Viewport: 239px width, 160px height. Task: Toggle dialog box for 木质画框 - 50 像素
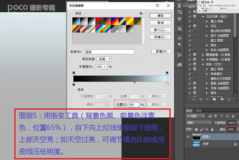(x=195, y=59)
